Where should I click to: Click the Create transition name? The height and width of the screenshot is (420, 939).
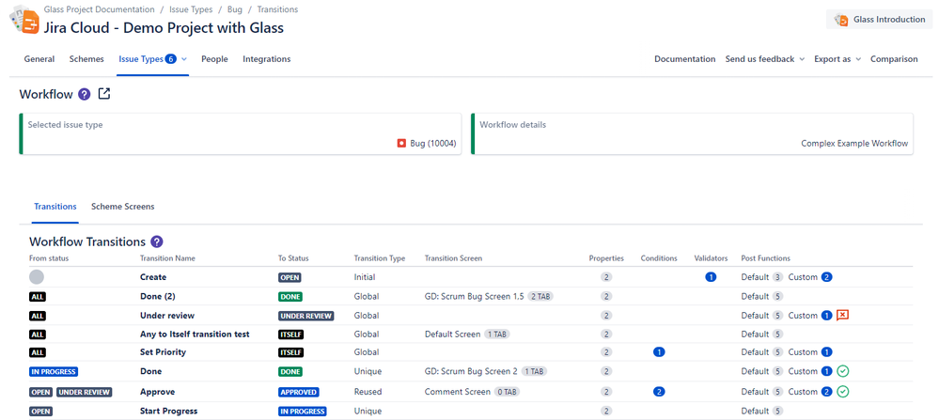[x=153, y=277]
